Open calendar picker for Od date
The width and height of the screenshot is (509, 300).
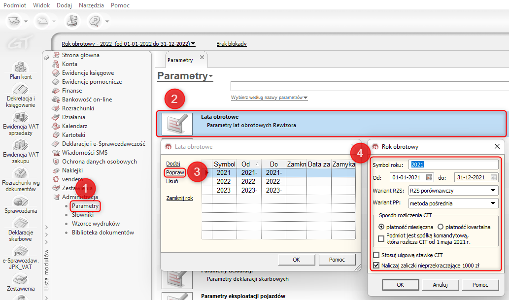pyautogui.click(x=429, y=177)
